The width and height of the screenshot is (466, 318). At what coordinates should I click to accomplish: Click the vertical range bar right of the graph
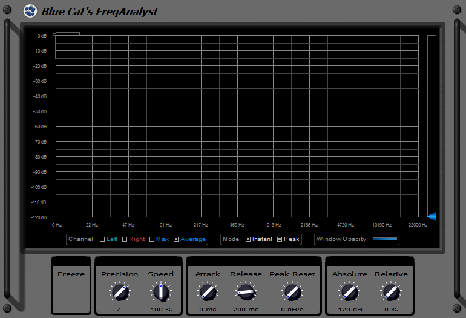click(x=432, y=127)
